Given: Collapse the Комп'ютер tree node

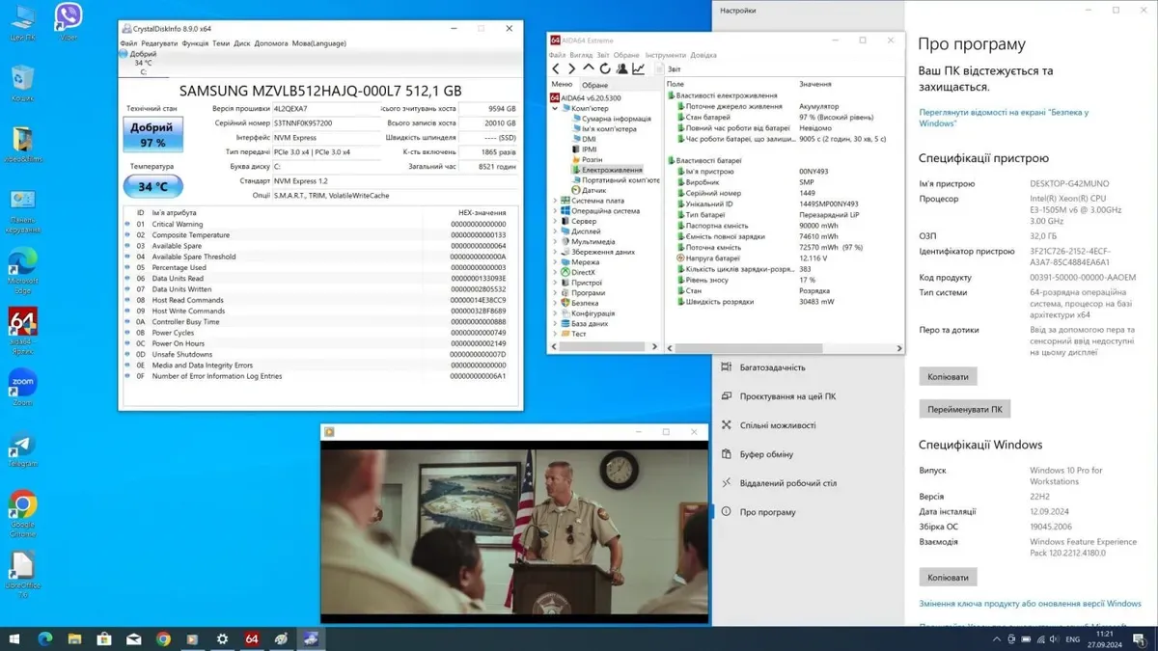Looking at the screenshot, I should tap(555, 108).
